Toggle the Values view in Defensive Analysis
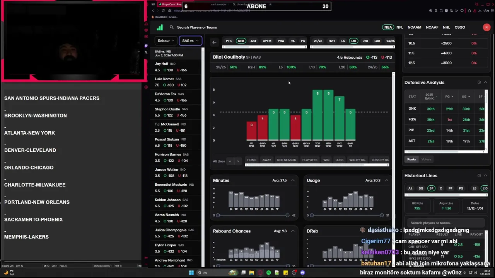Screen dimensions: 495x278 426,159
